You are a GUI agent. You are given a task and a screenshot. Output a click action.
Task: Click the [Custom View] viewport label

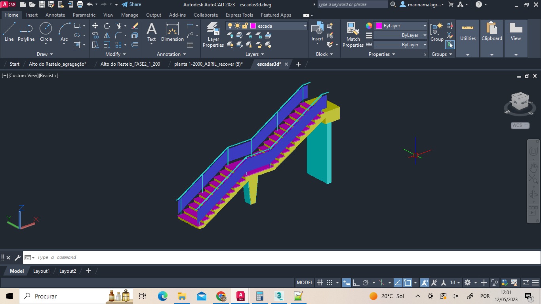click(x=23, y=76)
